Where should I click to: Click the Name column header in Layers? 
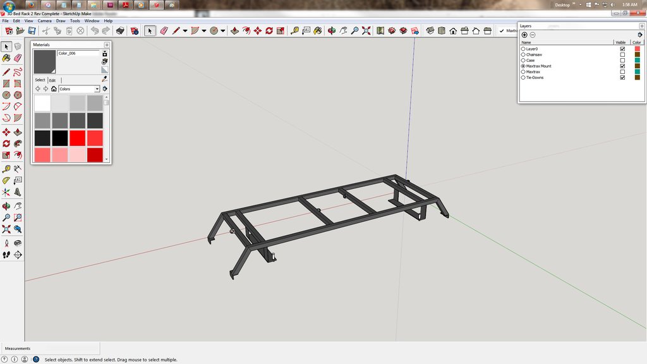(567, 42)
